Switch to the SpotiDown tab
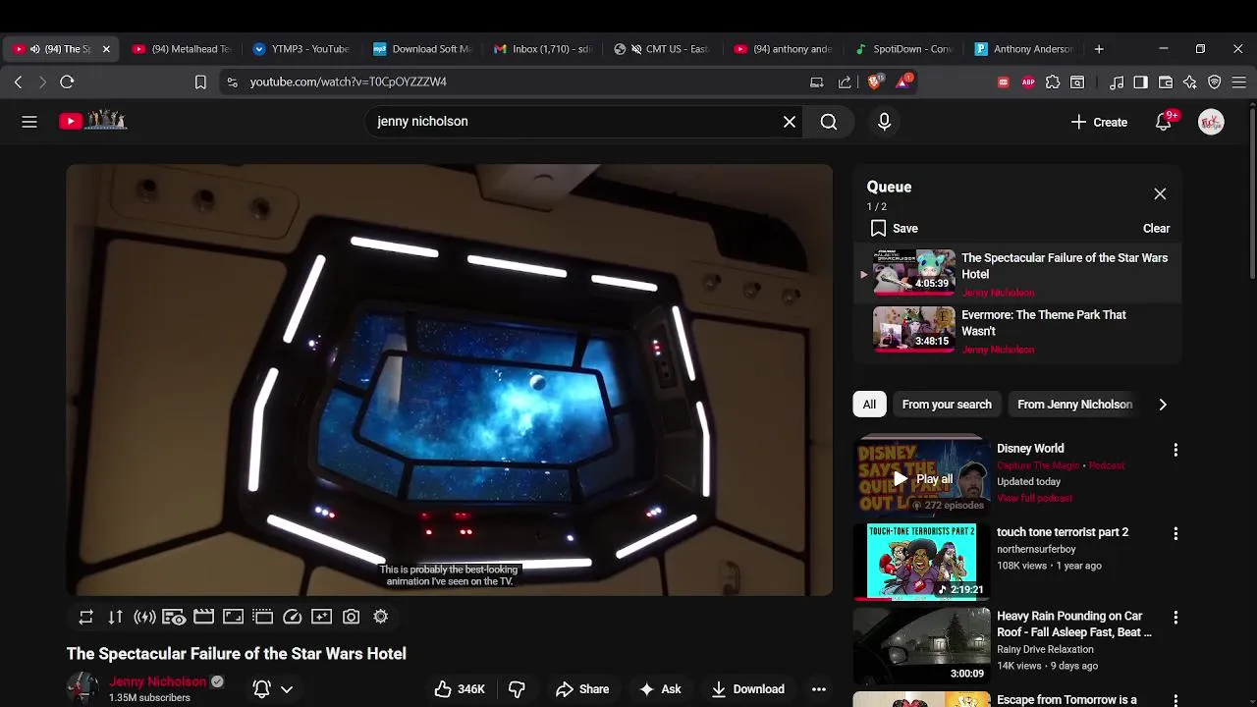1257x707 pixels. point(904,49)
